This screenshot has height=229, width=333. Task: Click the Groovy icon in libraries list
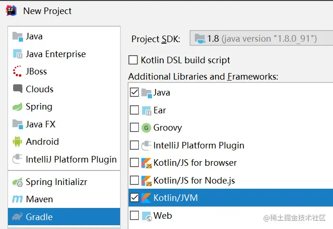pos(146,128)
